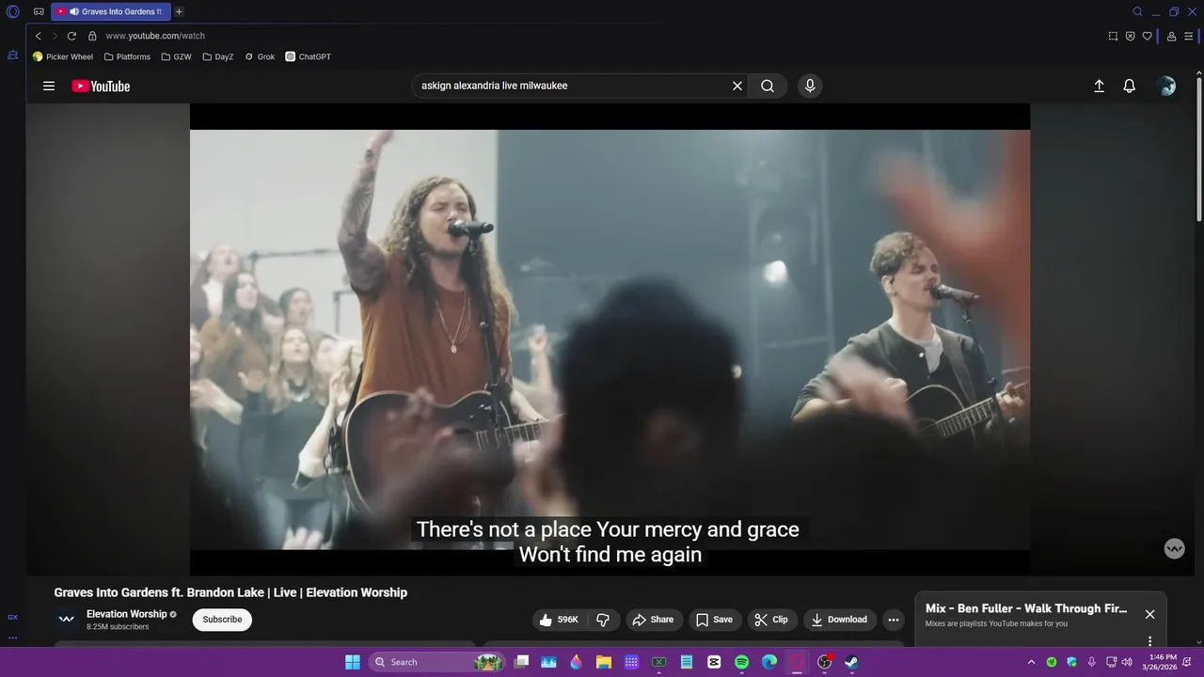
Task: Open the Opera GX main menu logo
Action: tap(13, 12)
